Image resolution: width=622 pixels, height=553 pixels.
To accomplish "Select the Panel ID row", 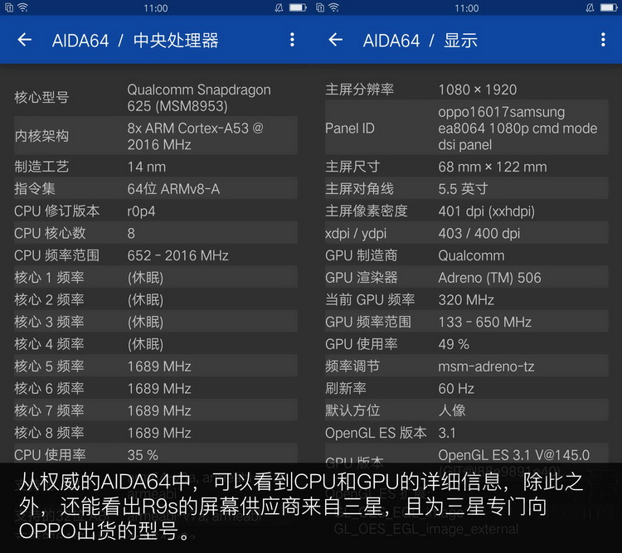I will [x=466, y=128].
